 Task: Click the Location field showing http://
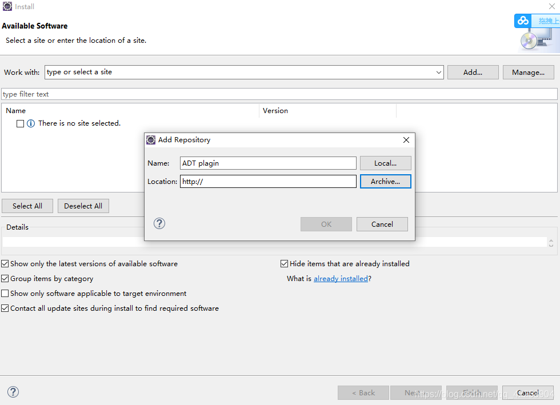(x=268, y=181)
